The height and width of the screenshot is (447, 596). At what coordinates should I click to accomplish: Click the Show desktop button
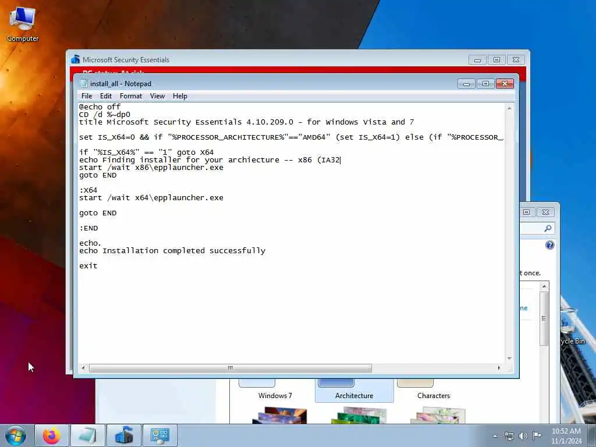pyautogui.click(x=592, y=435)
